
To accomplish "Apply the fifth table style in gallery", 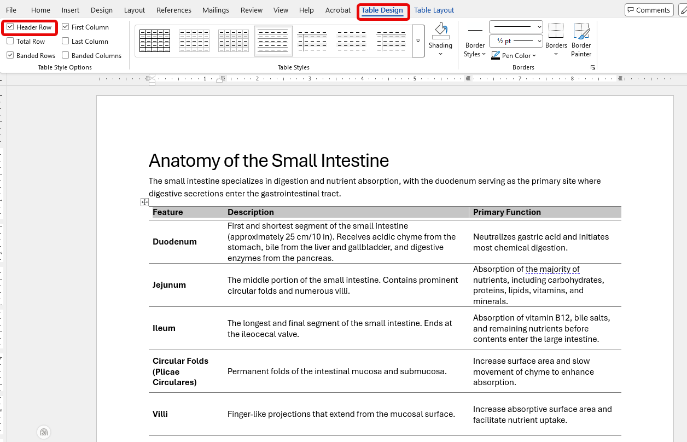I will pos(312,41).
